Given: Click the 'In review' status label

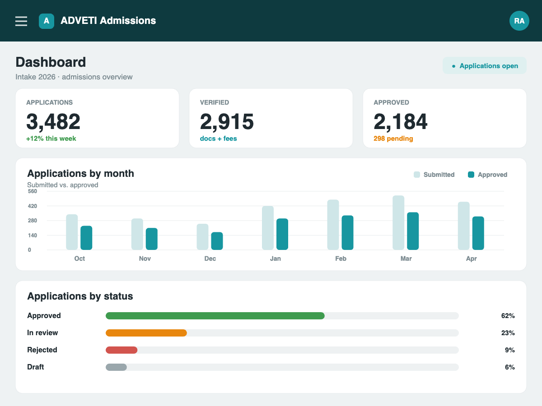Looking at the screenshot, I should point(42,333).
